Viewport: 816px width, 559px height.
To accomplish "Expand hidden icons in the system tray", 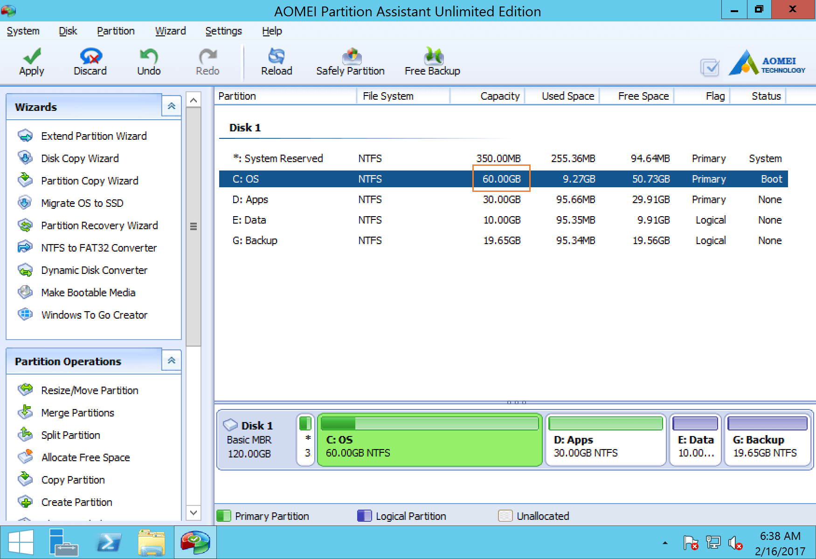I will click(x=665, y=542).
